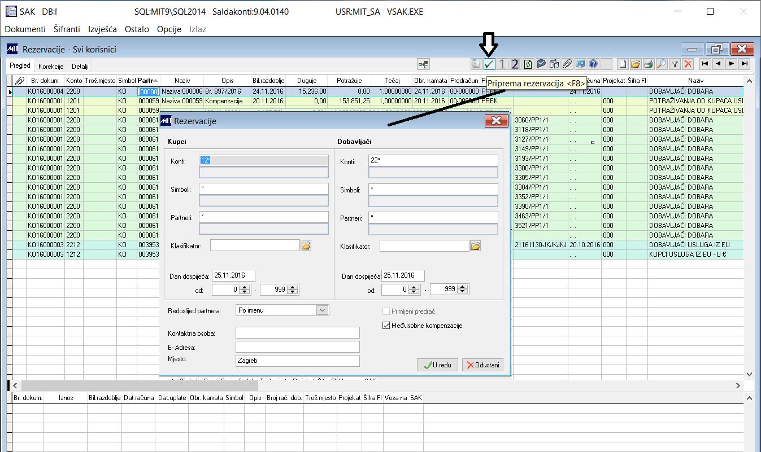Click the red X delete toolbar icon
Image resolution: width=761 pixels, height=452 pixels.
(688, 64)
